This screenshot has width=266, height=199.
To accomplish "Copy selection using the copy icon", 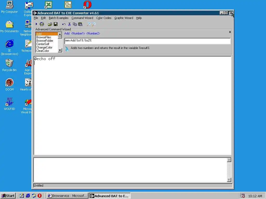I will pos(75,24).
